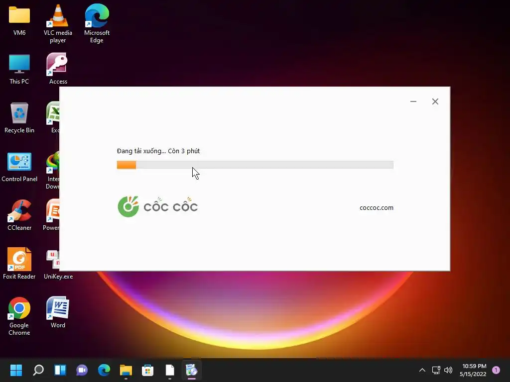Select the partially hidden Excel shortcut
This screenshot has width=510, height=382.
53,117
